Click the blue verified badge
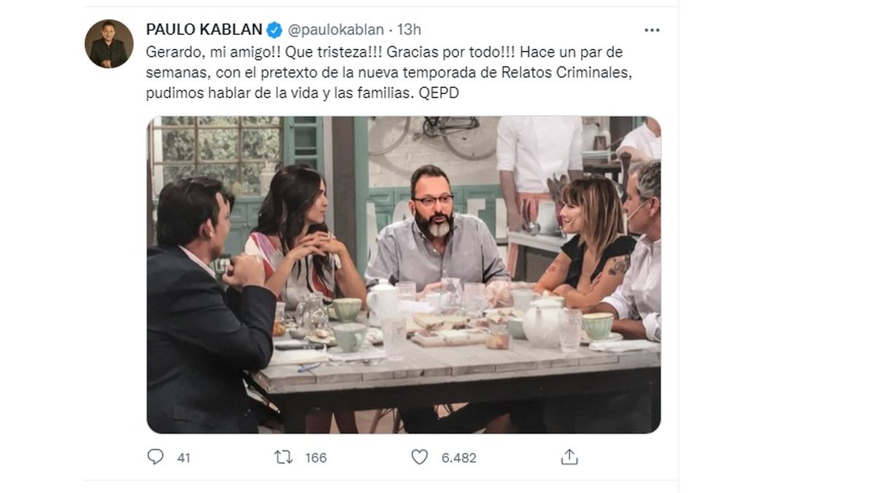Image resolution: width=876 pixels, height=493 pixels. [x=274, y=29]
